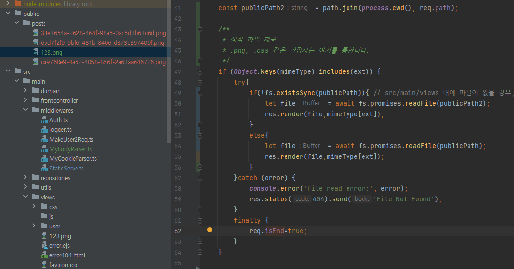
Task: Open Auth.ts file name
Action: pos(59,120)
